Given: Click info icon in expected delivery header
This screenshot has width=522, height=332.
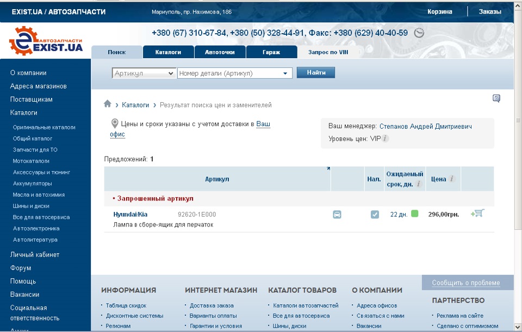Looking at the screenshot, I should point(419,184).
